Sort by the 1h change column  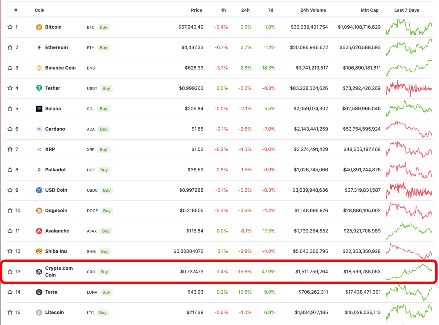[x=223, y=10]
